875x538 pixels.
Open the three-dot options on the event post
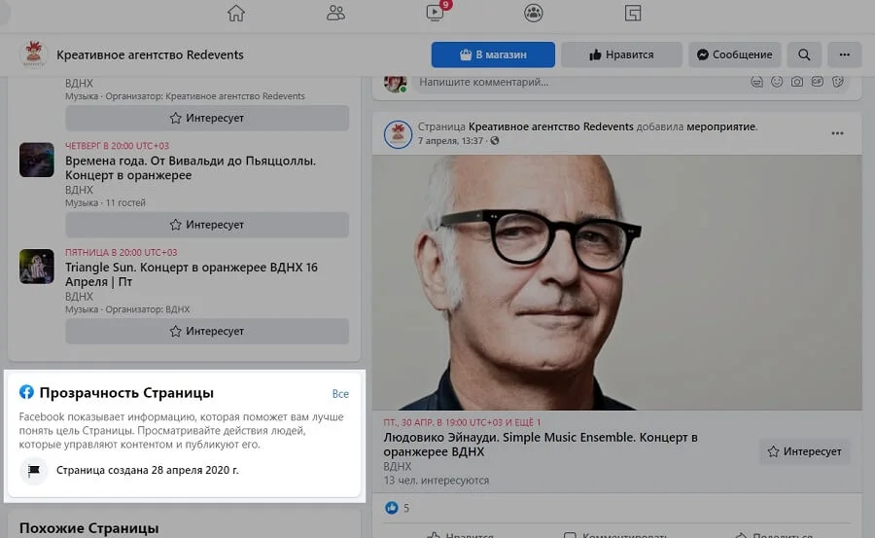pyautogui.click(x=837, y=133)
